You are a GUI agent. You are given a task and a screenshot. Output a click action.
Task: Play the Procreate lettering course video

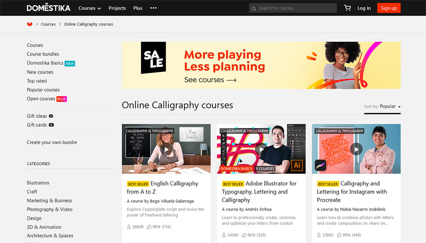pyautogui.click(x=356, y=149)
